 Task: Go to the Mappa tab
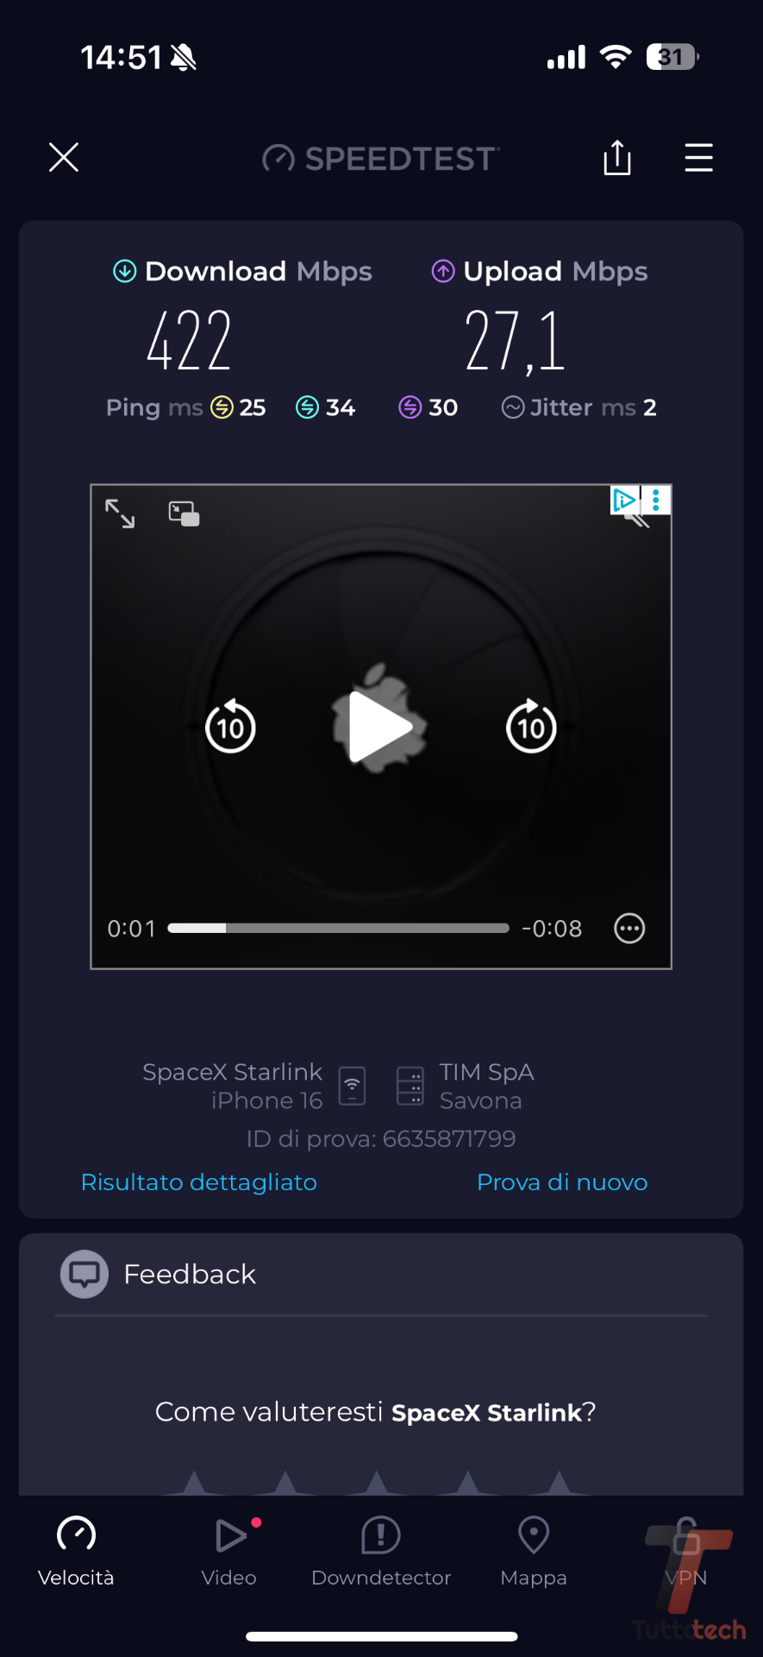[534, 1552]
